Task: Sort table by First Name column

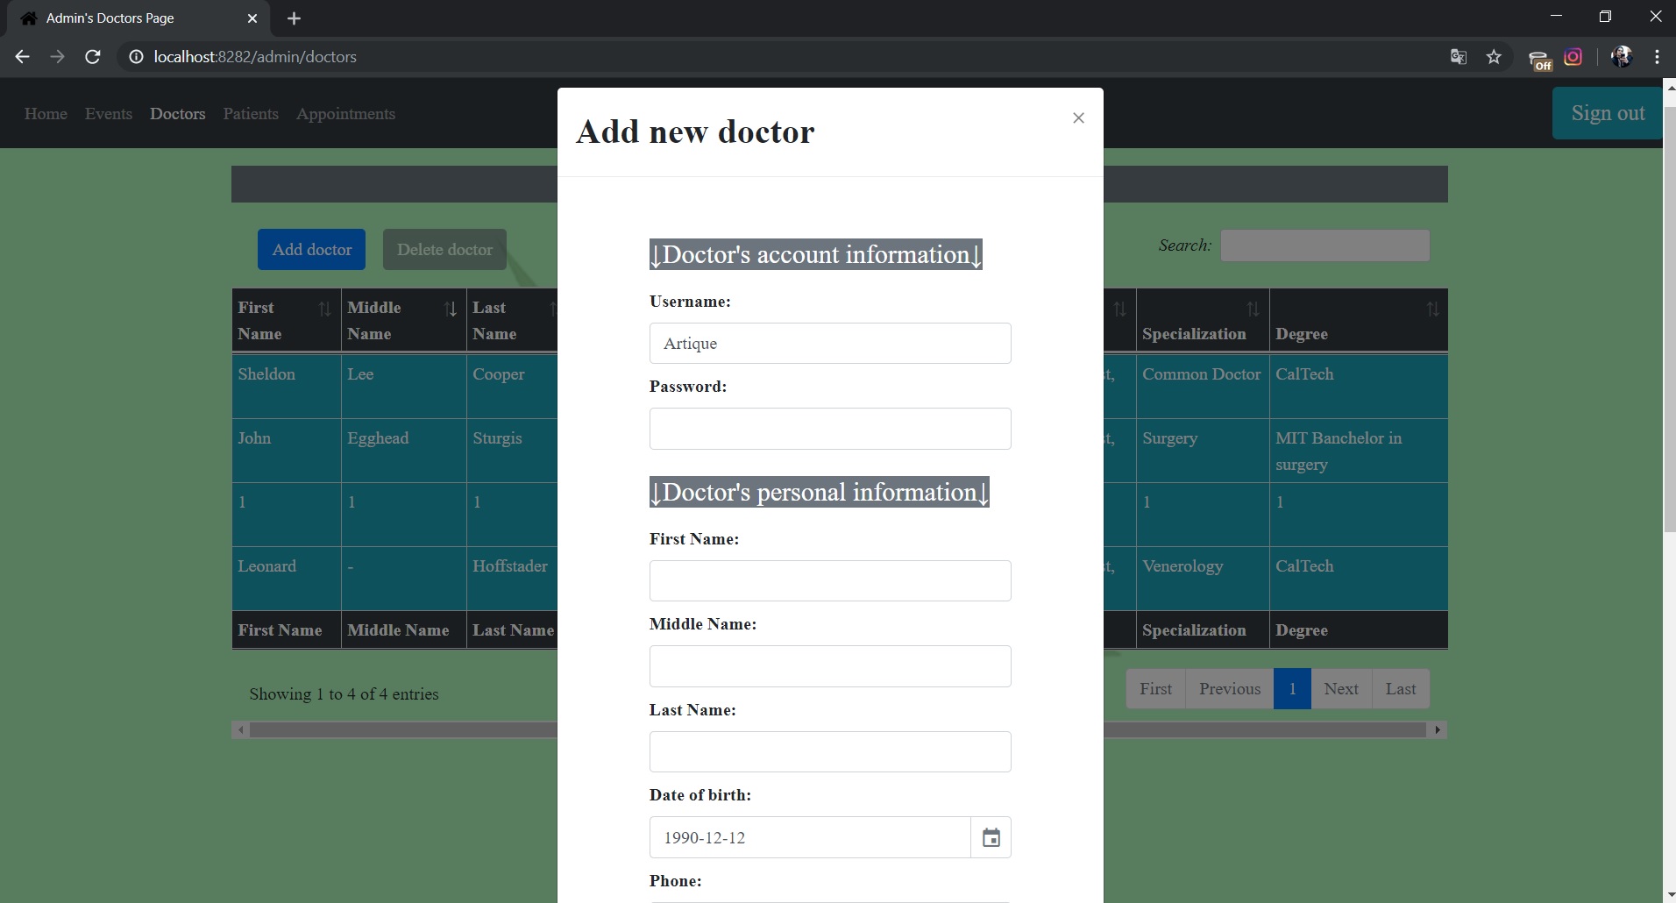Action: [x=286, y=321]
